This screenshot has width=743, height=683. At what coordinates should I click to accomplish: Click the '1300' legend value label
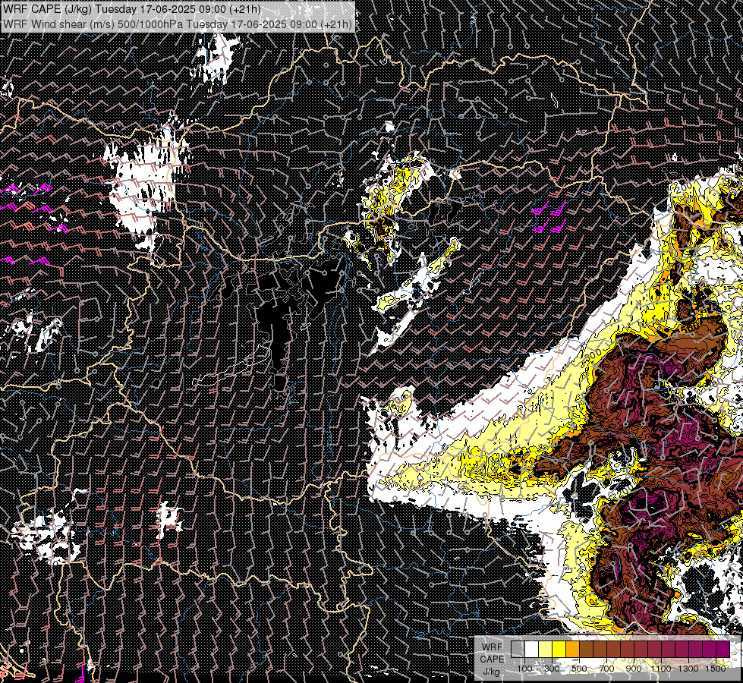tap(688, 669)
